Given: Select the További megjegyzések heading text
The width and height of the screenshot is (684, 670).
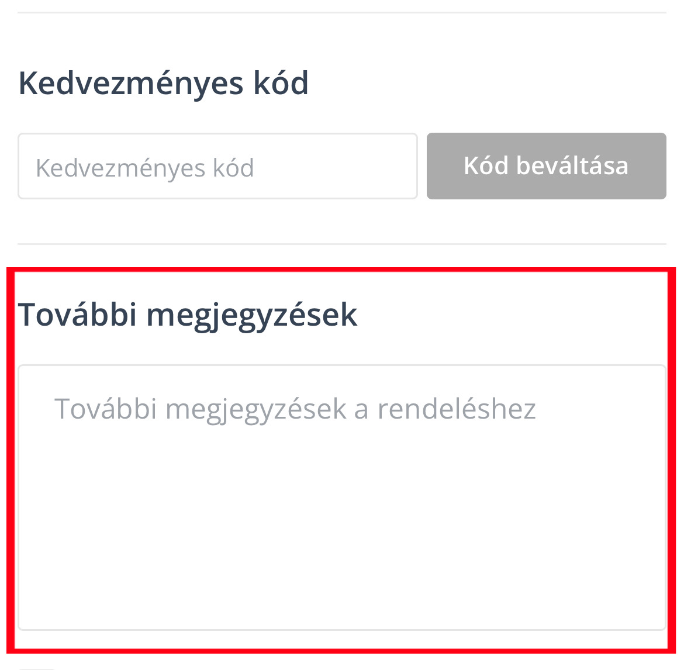Looking at the screenshot, I should pos(188,315).
